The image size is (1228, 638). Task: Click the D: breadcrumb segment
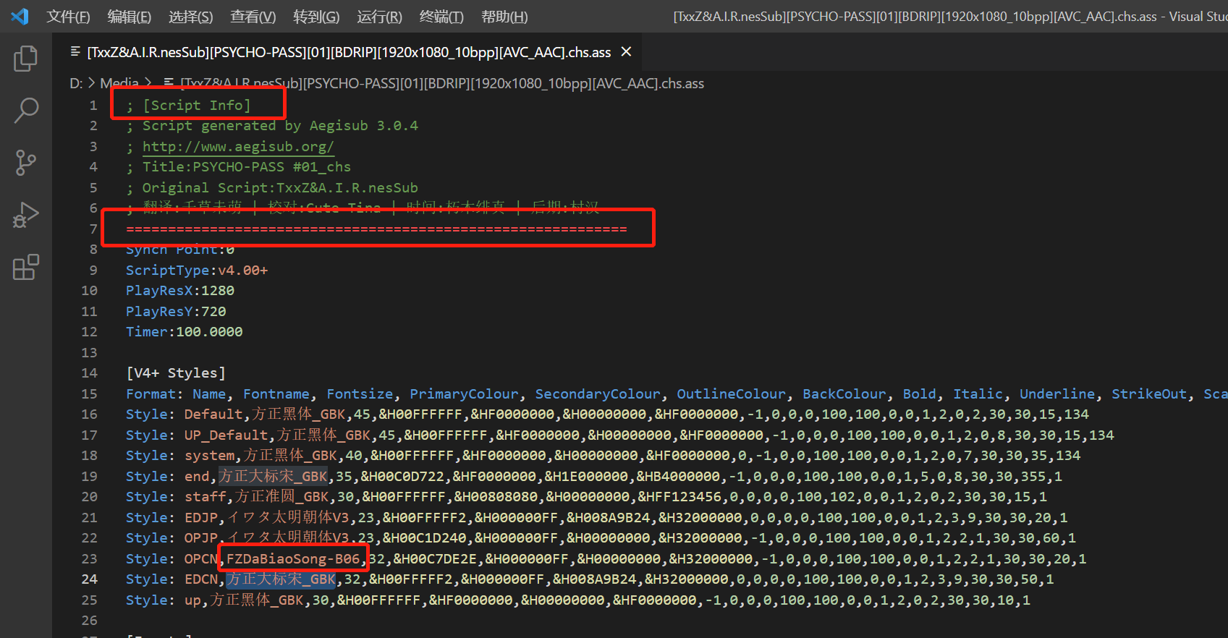click(x=76, y=83)
